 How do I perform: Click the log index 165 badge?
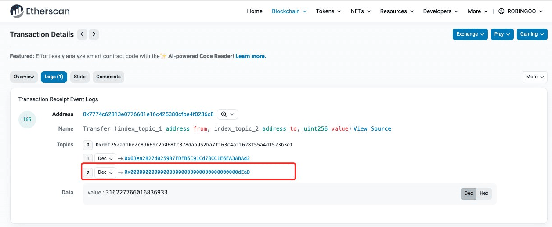click(x=27, y=120)
